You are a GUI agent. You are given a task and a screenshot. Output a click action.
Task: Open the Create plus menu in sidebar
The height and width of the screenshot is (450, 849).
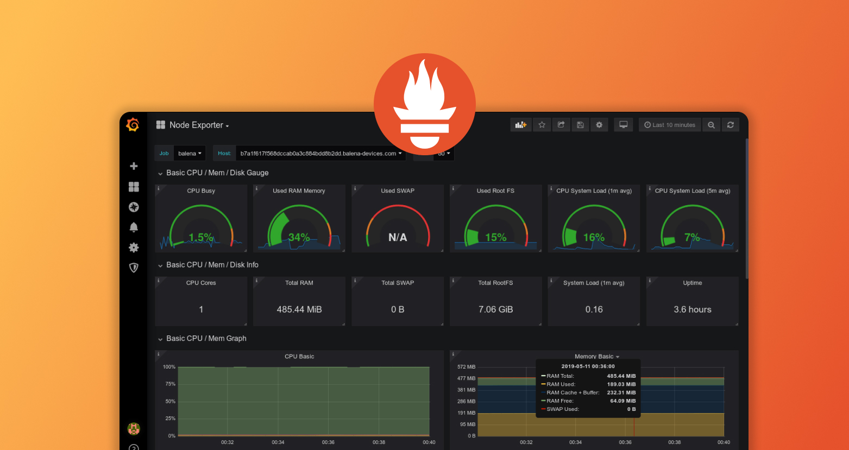pos(134,166)
